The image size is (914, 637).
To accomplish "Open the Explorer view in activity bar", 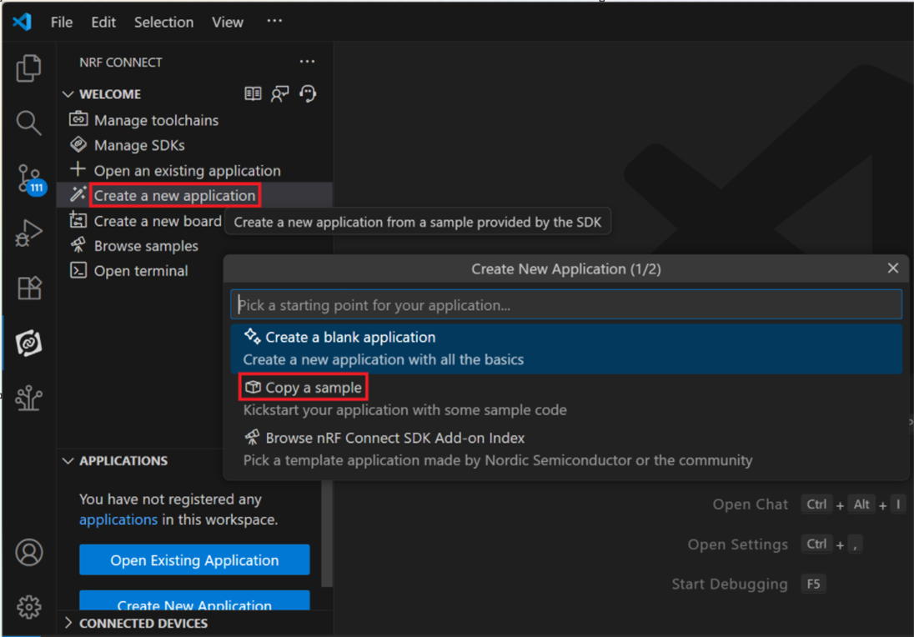I will click(x=28, y=69).
